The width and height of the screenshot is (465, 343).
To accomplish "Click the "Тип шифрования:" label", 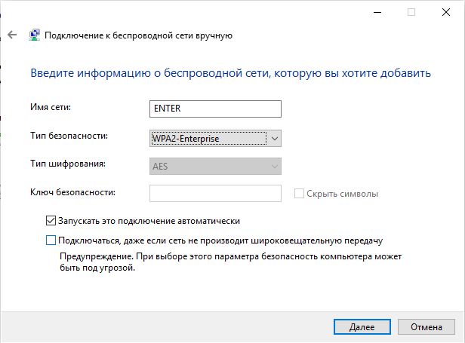I will [x=67, y=164].
